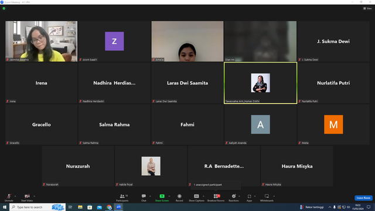Expand reactions options arrow next to Reactions
This screenshot has width=375, height=211.
240,196
